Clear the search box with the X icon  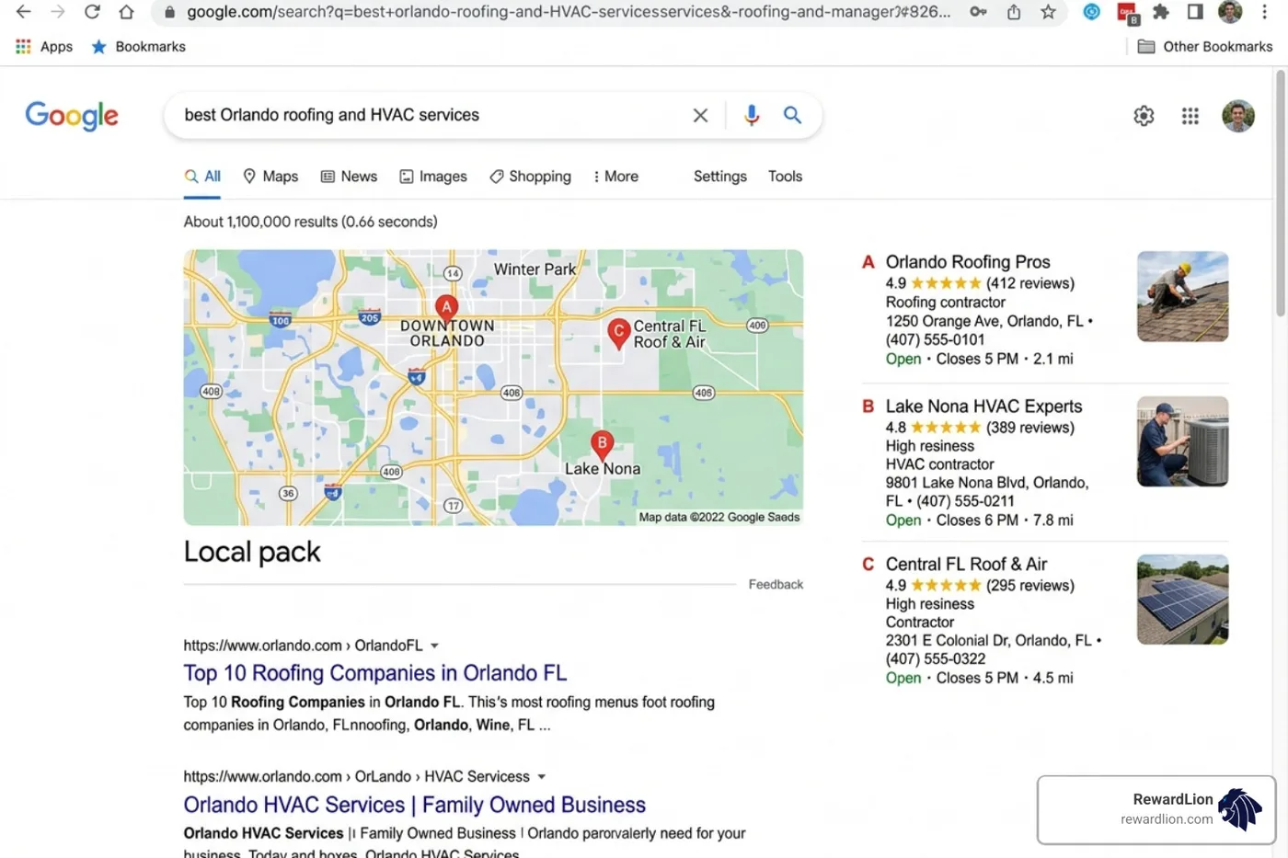point(700,115)
